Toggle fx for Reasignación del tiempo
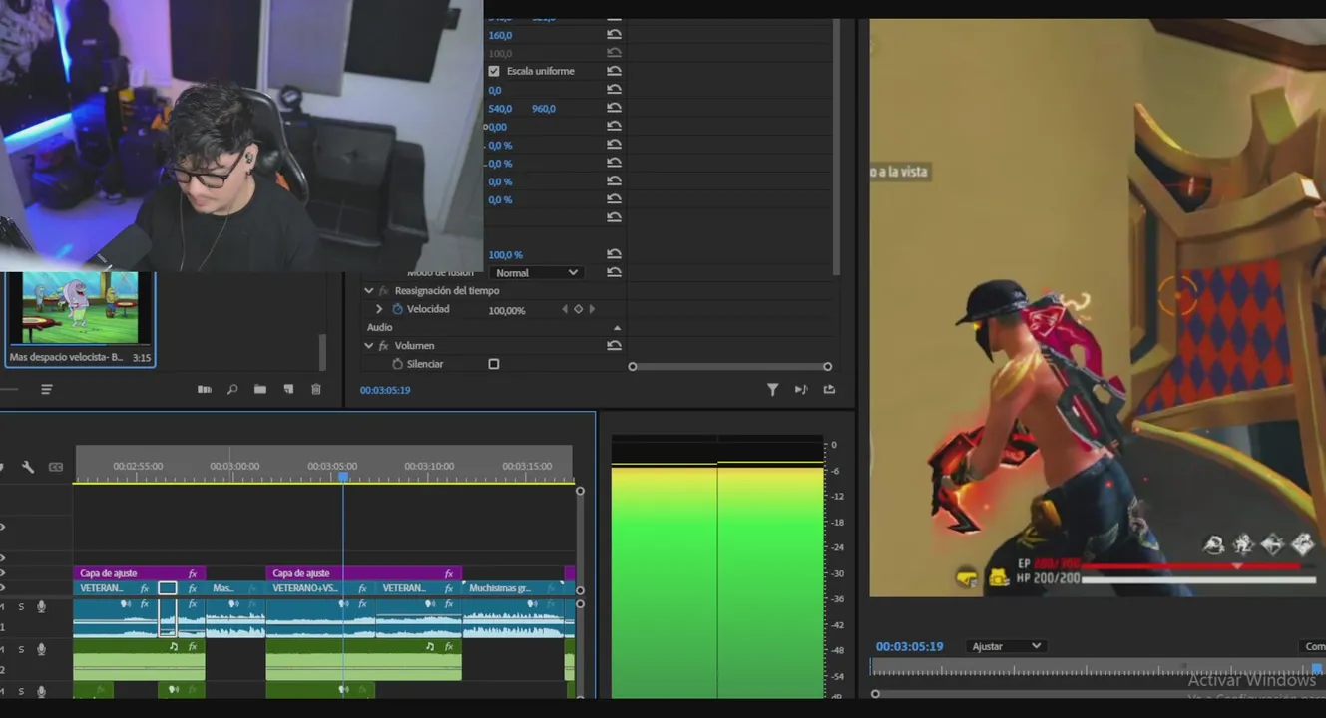 384,291
